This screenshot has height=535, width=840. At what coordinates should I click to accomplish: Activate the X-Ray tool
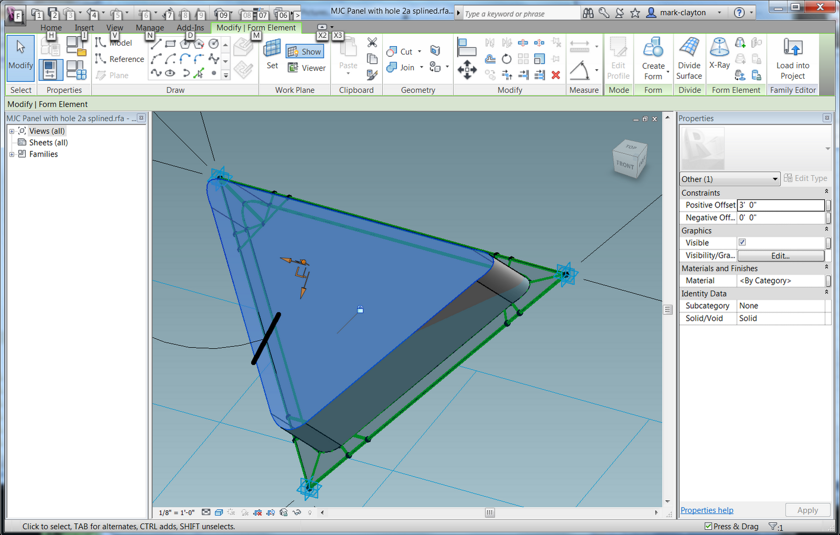point(719,58)
